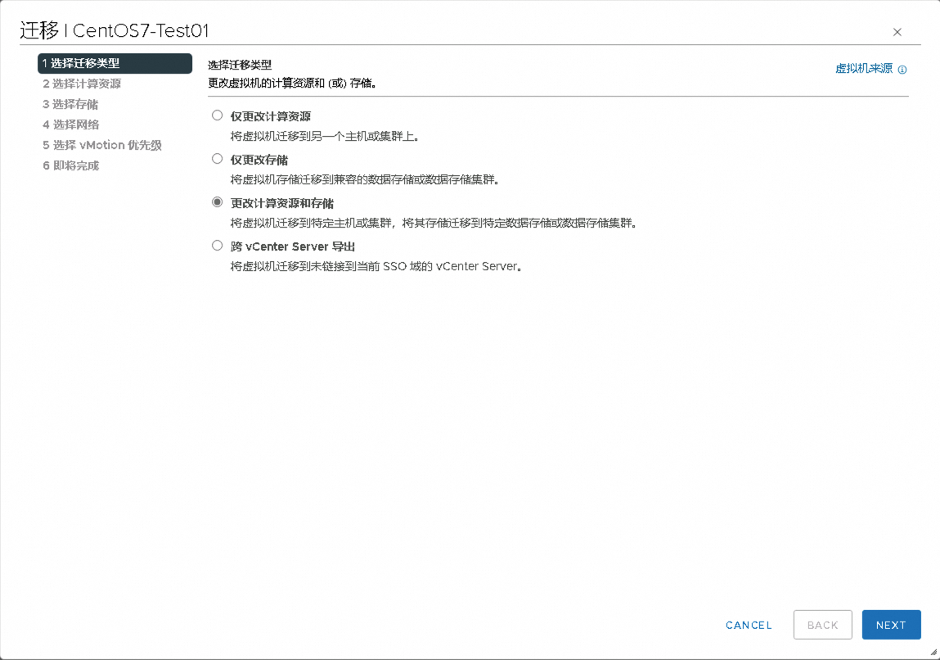Grab the dialog resize handle in the corner
The width and height of the screenshot is (940, 660).
click(x=933, y=653)
